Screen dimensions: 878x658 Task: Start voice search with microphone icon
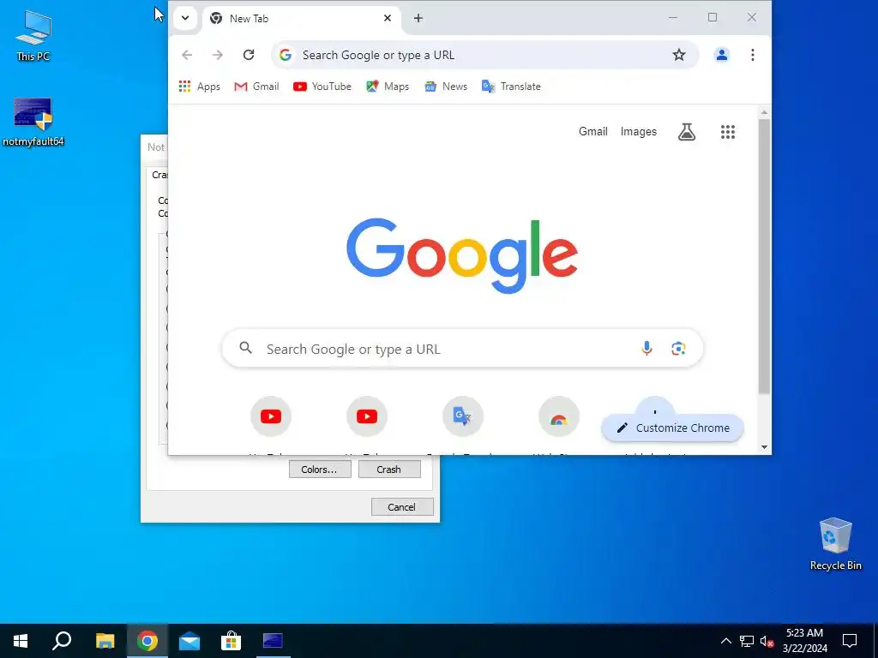click(646, 349)
